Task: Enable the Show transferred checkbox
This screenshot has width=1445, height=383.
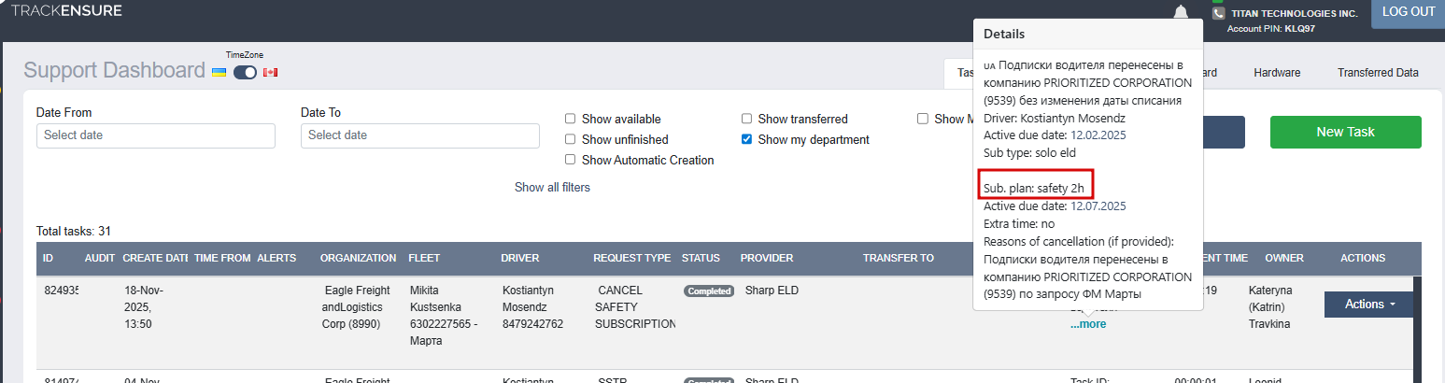Action: pyautogui.click(x=746, y=120)
